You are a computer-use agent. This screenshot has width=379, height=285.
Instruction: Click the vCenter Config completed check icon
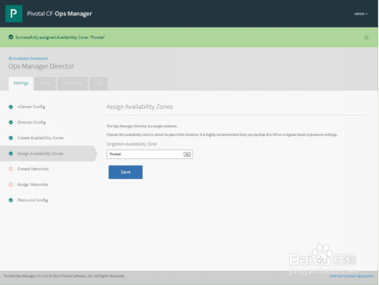[x=11, y=107]
